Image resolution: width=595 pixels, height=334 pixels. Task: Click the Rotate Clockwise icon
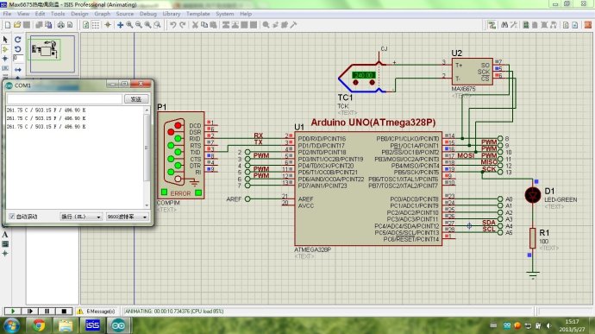(18, 40)
